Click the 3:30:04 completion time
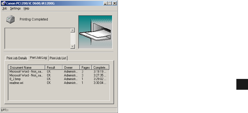 (x=100, y=83)
